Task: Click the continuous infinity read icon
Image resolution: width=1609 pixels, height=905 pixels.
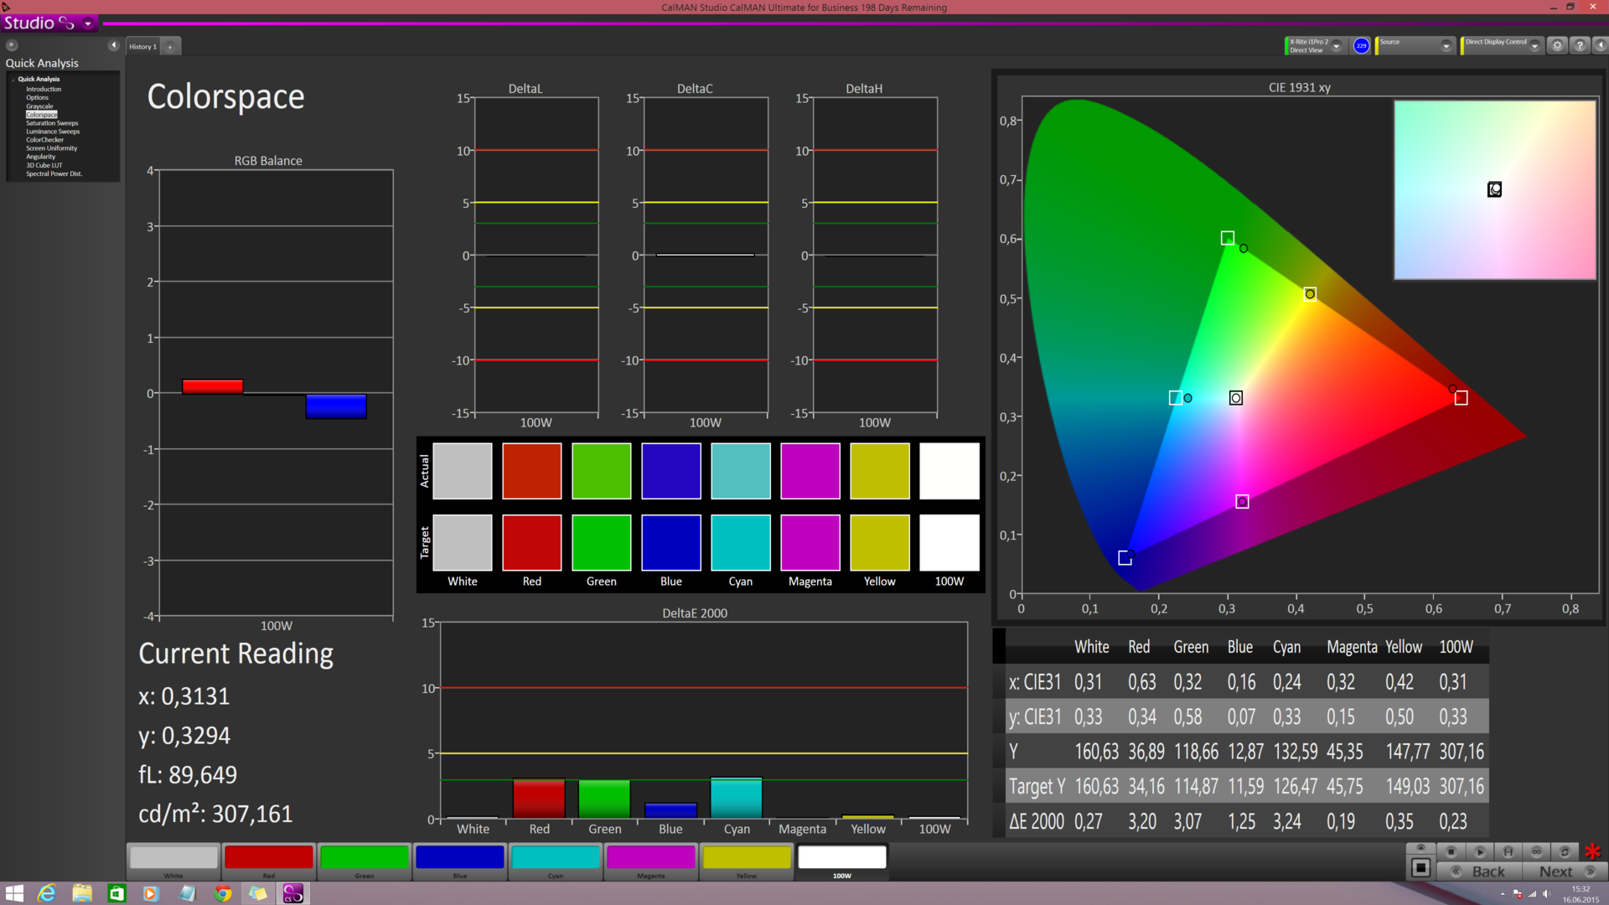Action: click(1537, 851)
